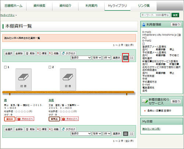Click top タグ付け tag button

[x=68, y=53]
